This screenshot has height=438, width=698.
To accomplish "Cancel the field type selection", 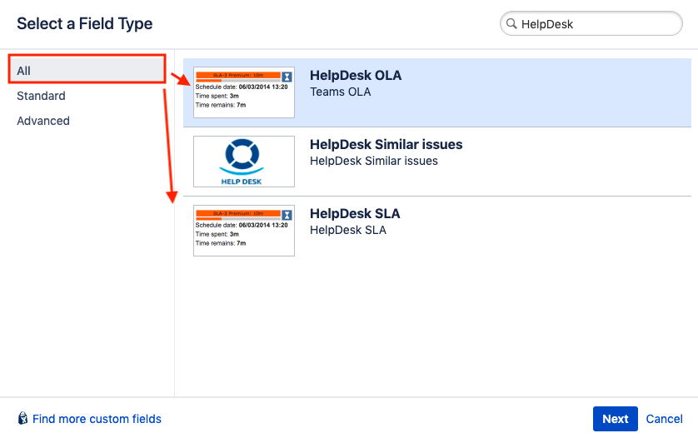I will tap(664, 419).
